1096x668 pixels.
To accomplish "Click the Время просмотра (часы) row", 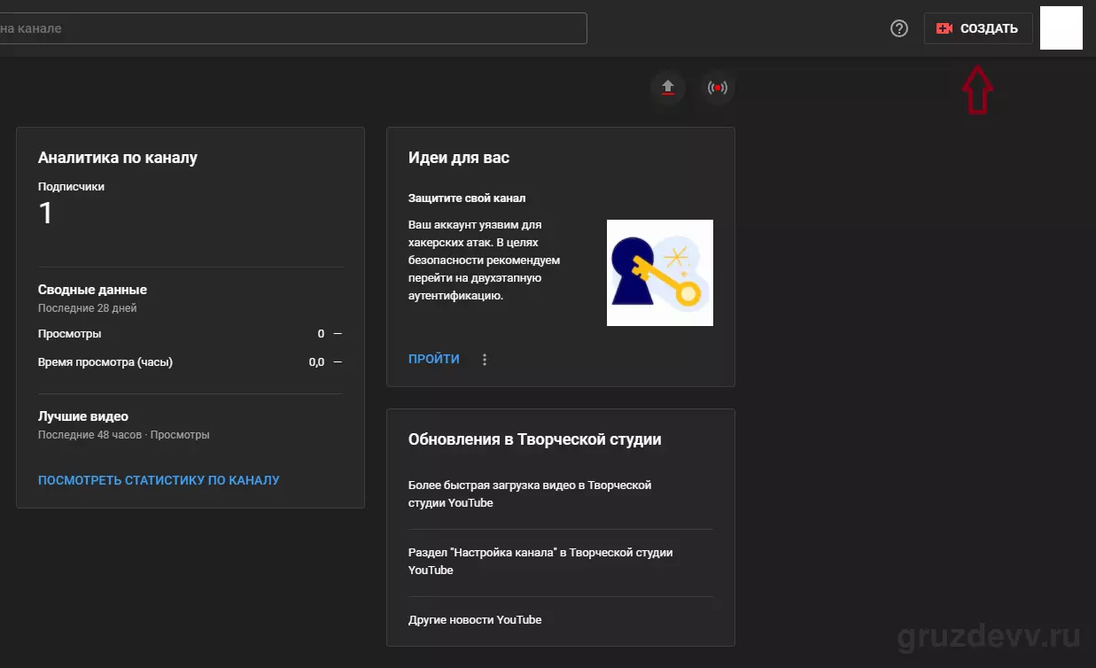I will (190, 362).
